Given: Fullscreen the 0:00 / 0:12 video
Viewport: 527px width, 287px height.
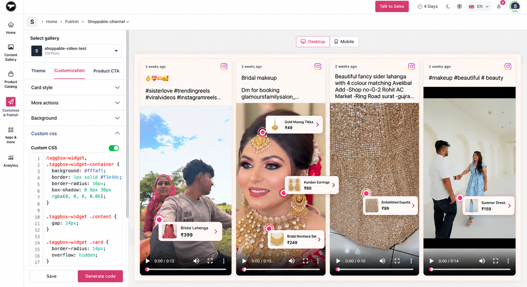Looking at the screenshot, I should 210,261.
